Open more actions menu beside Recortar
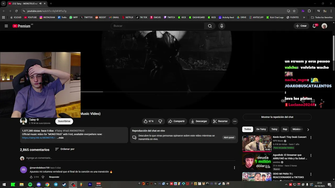Screen dimensions: 335x188 tap(235, 121)
